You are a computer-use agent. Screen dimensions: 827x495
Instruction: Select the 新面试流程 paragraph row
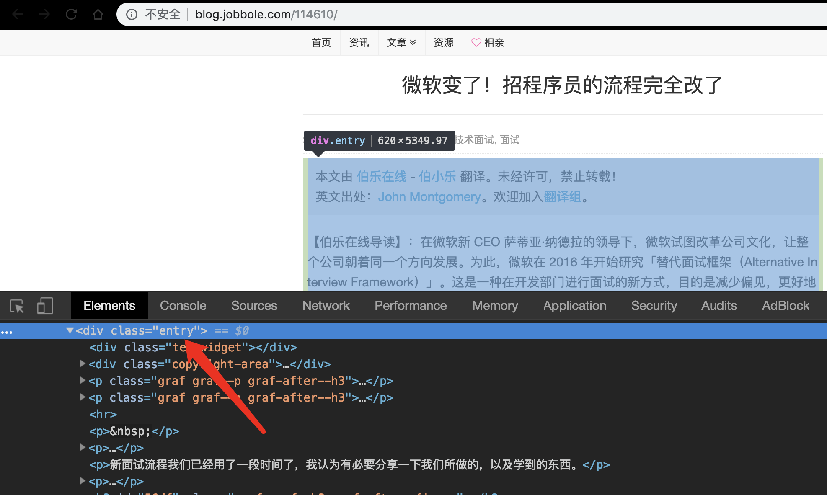pos(349,464)
